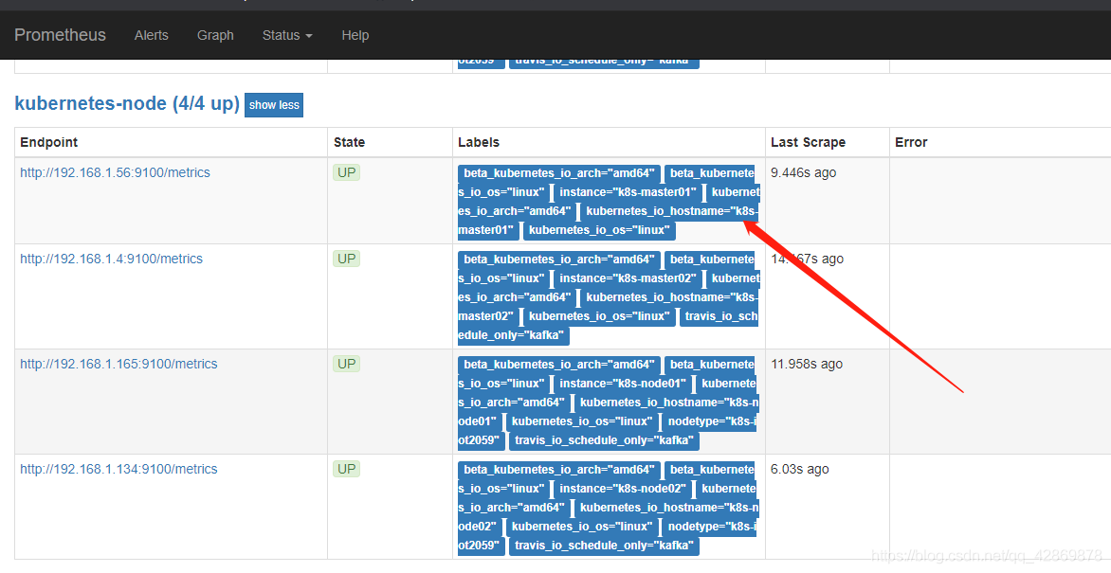Click beta_kubernetes_io_arch label in node02 row
This screenshot has height=573, width=1111.
559,470
